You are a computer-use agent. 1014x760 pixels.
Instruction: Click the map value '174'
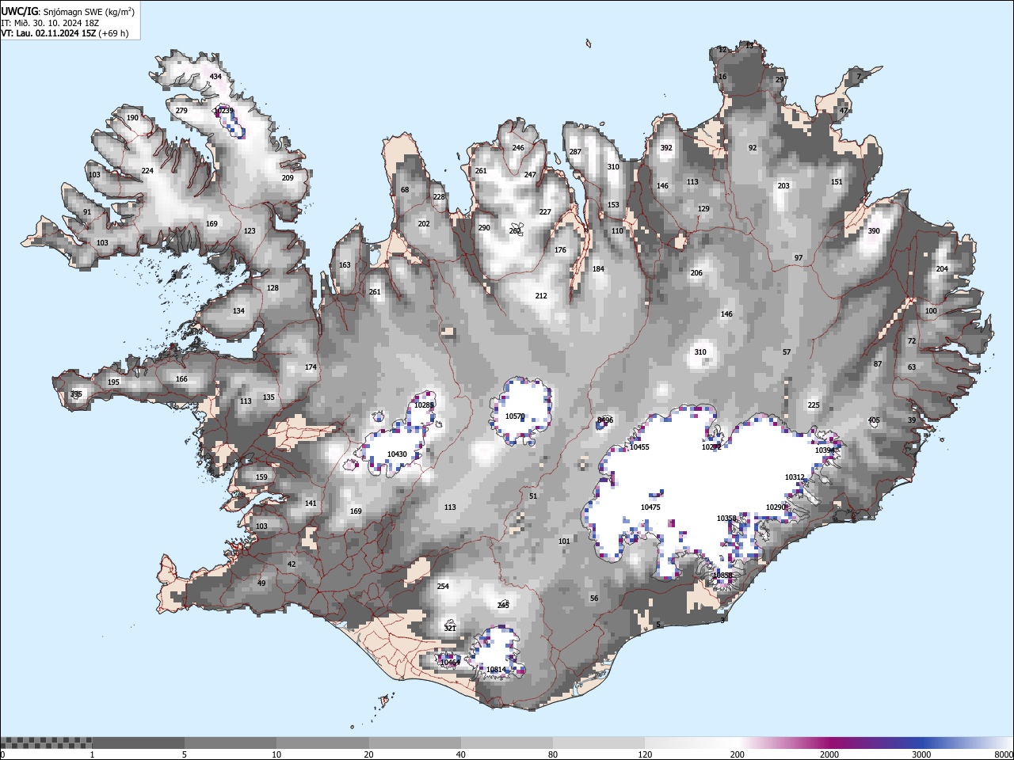(311, 367)
